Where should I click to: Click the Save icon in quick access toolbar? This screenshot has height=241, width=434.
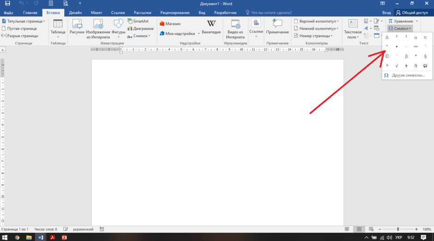click(7, 4)
